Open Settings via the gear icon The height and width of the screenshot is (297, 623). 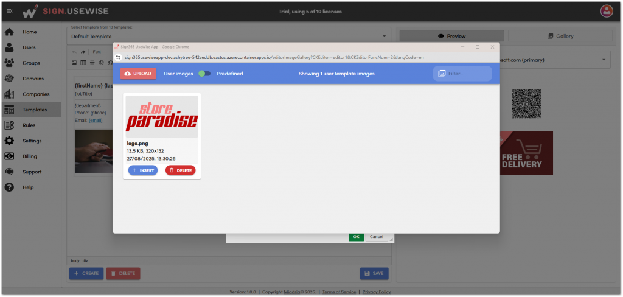point(9,141)
